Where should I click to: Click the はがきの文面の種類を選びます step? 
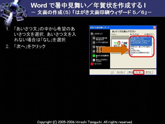(100, 39)
